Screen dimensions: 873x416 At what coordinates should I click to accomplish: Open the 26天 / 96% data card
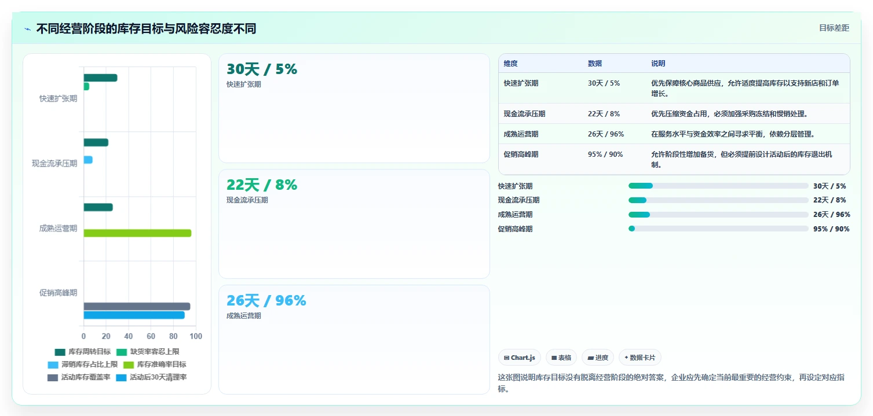coord(354,340)
